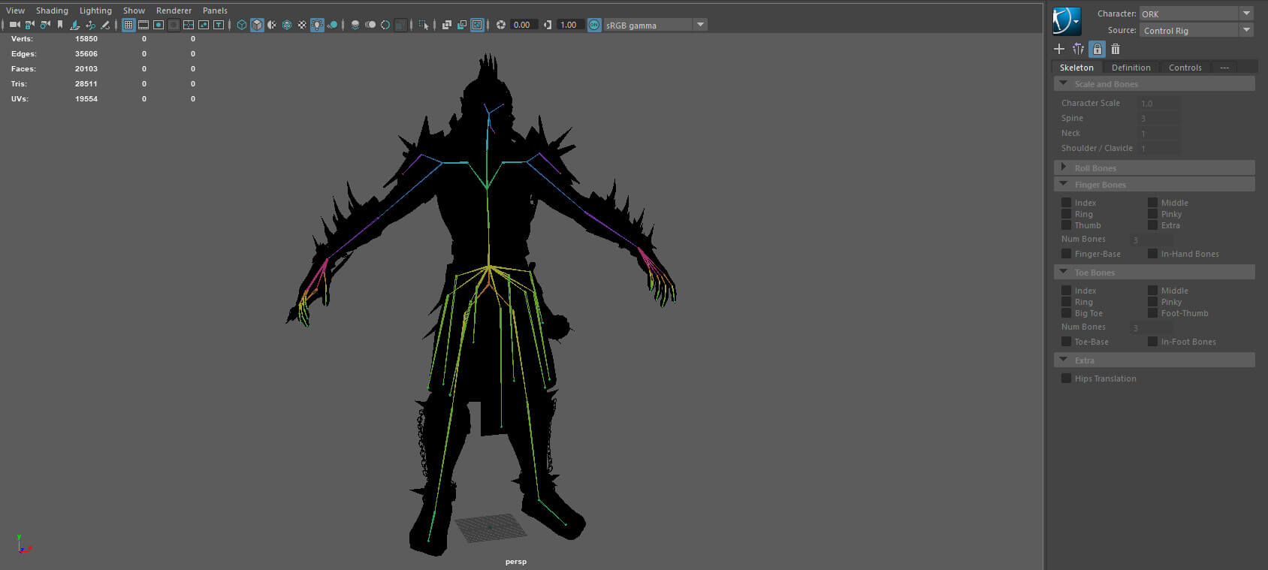Toggle the HumanIK lock icon
The height and width of the screenshot is (570, 1268).
click(1097, 49)
